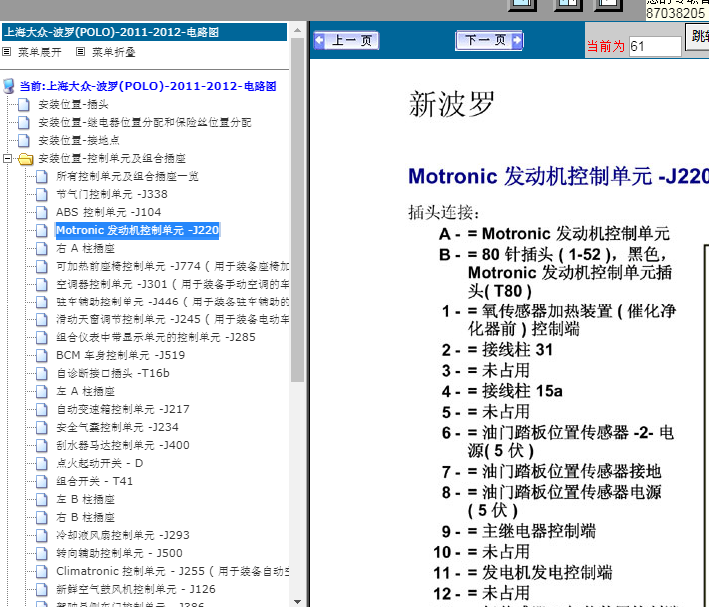Open 安装位置-插头 tree item
Image resolution: width=709 pixels, height=607 pixels.
click(x=73, y=105)
